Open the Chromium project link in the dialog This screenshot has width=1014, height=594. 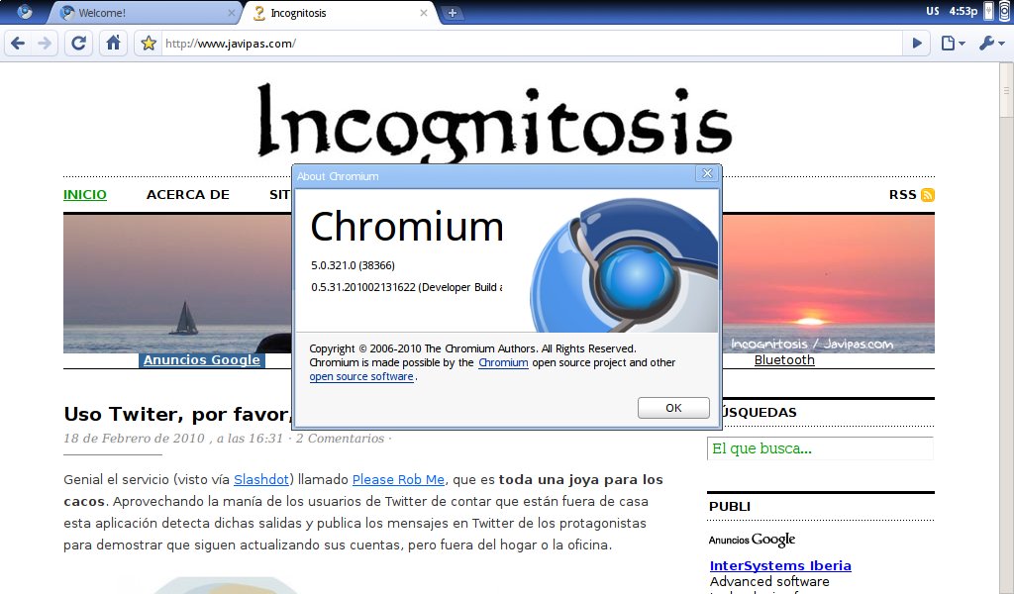point(503,362)
